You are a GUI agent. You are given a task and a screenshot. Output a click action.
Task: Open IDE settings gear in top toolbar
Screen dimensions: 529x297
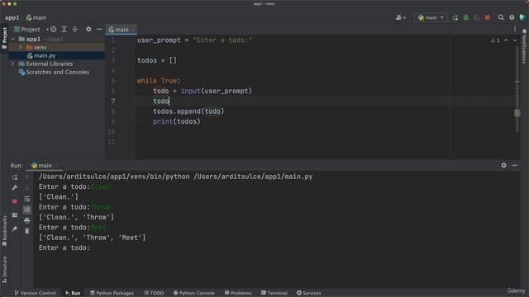[x=512, y=17]
